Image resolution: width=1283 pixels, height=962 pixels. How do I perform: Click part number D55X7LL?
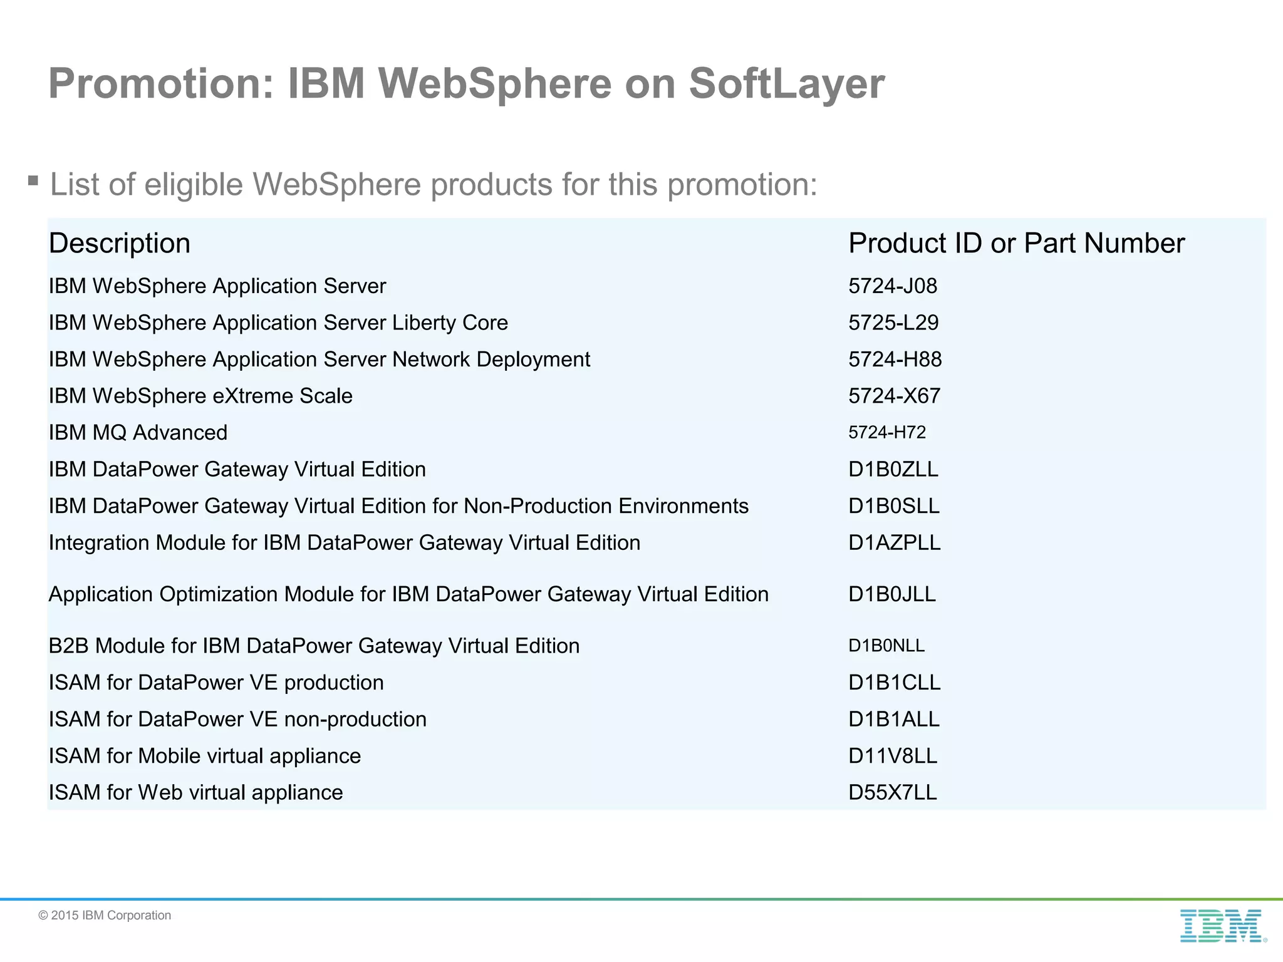click(893, 792)
